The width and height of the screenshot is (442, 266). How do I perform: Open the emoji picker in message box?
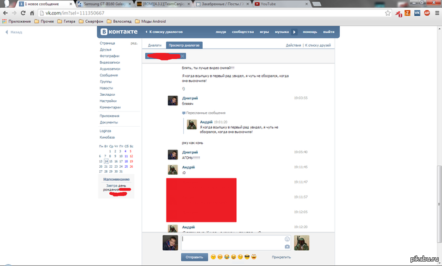[287, 239]
